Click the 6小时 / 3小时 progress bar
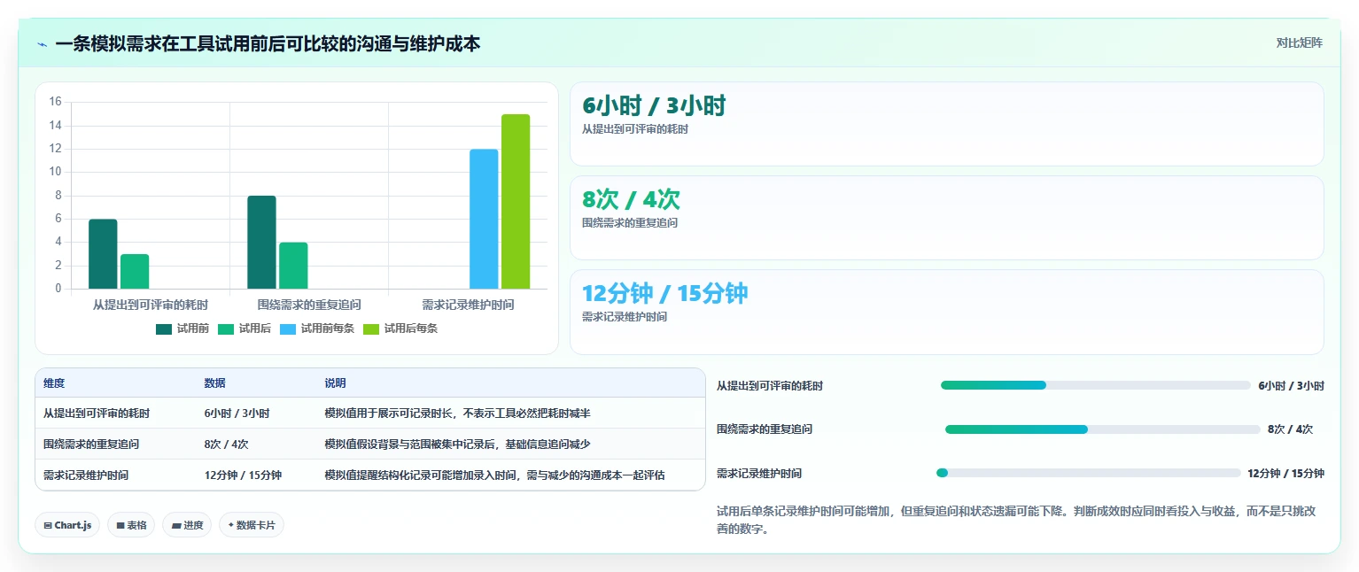The image size is (1359, 572). tap(1095, 385)
